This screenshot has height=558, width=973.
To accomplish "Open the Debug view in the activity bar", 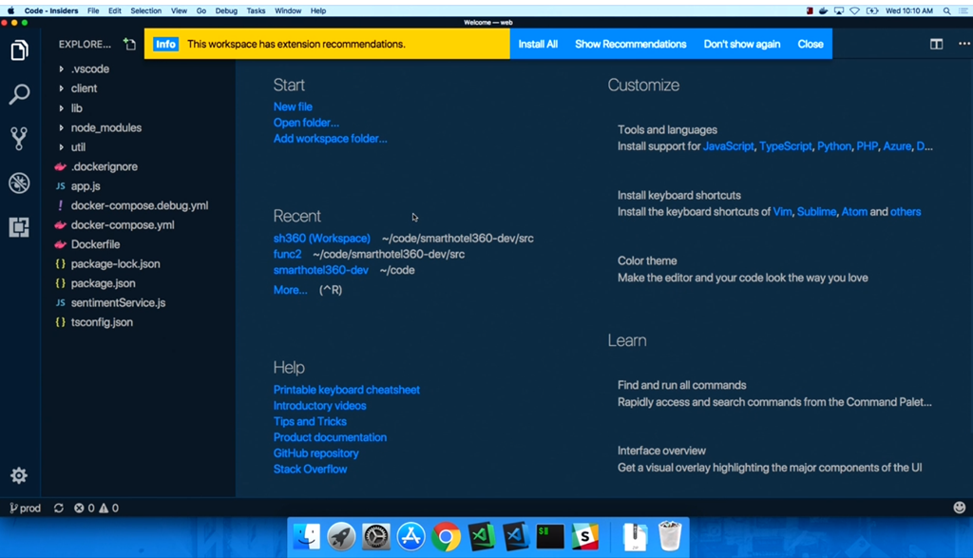I will tap(19, 183).
